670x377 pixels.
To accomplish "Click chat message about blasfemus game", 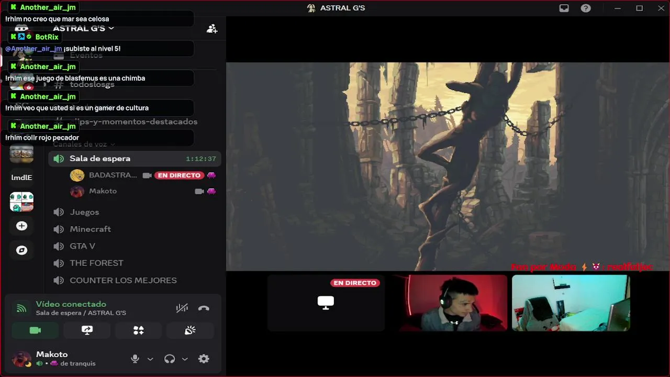I will [75, 79].
